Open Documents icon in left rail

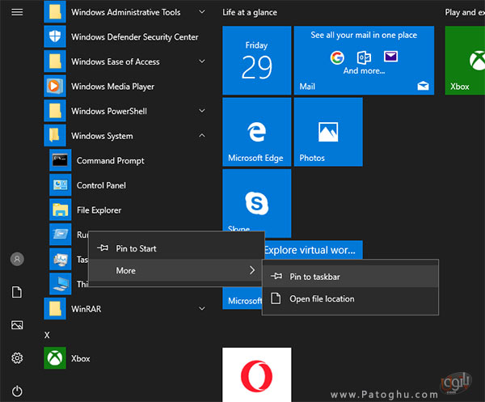17,292
